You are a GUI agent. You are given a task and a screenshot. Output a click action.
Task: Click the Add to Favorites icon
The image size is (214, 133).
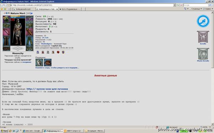point(5,9)
